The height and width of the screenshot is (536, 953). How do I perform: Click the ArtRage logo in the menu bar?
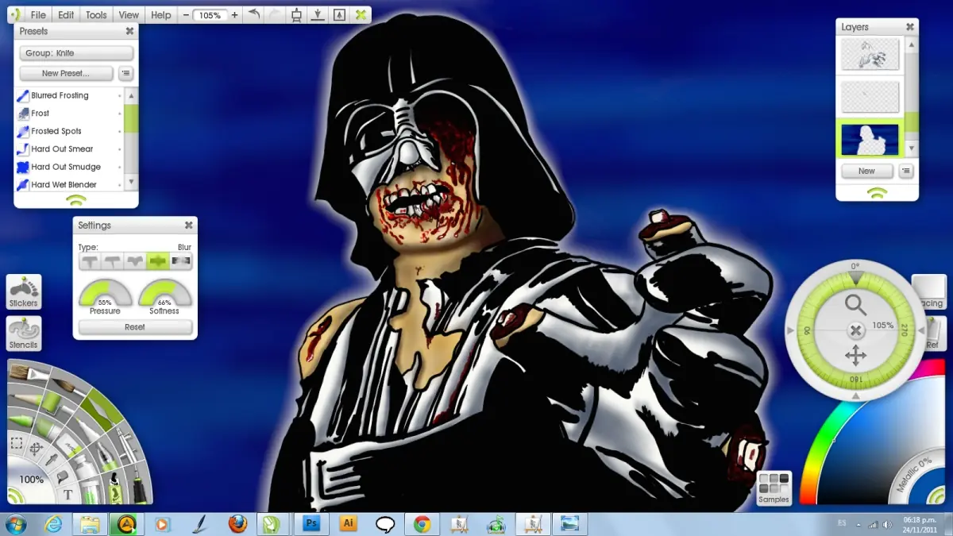16,15
